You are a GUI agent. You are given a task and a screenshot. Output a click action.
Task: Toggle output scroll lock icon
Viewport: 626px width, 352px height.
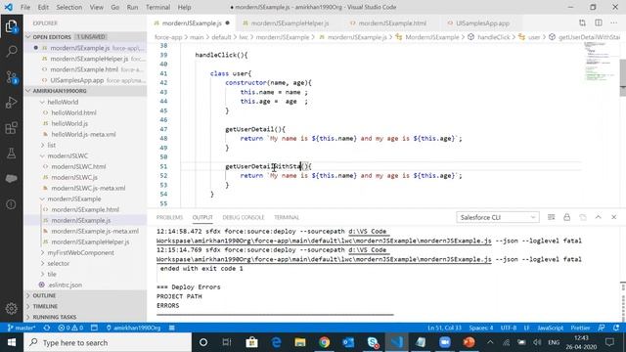pyautogui.click(x=566, y=217)
